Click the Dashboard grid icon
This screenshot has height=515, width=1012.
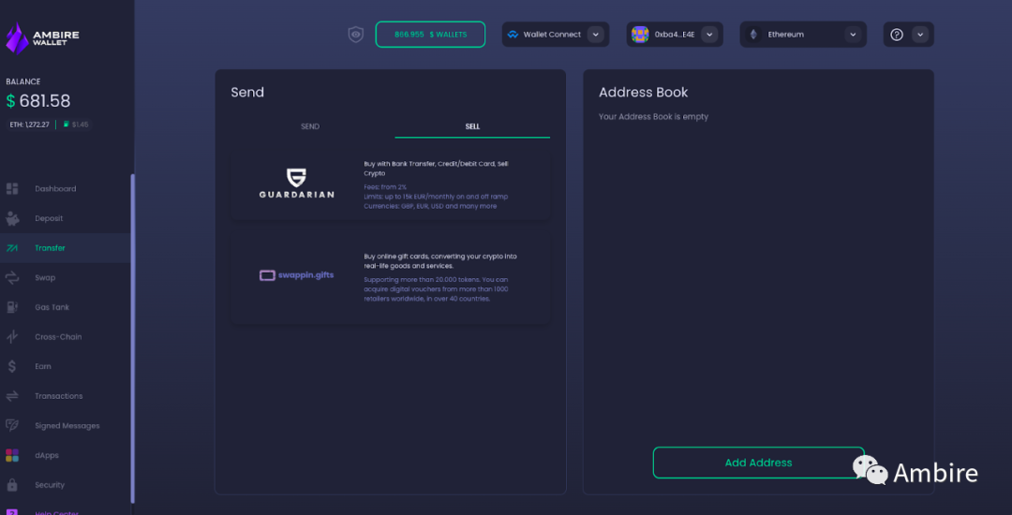pyautogui.click(x=12, y=189)
